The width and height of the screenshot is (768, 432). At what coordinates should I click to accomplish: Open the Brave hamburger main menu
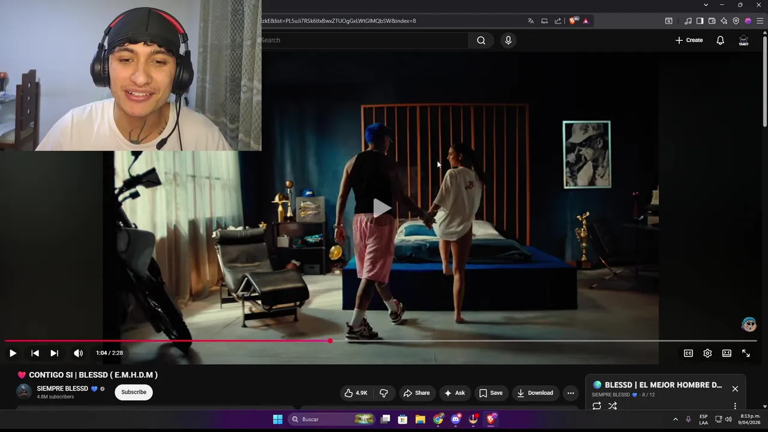click(x=760, y=21)
